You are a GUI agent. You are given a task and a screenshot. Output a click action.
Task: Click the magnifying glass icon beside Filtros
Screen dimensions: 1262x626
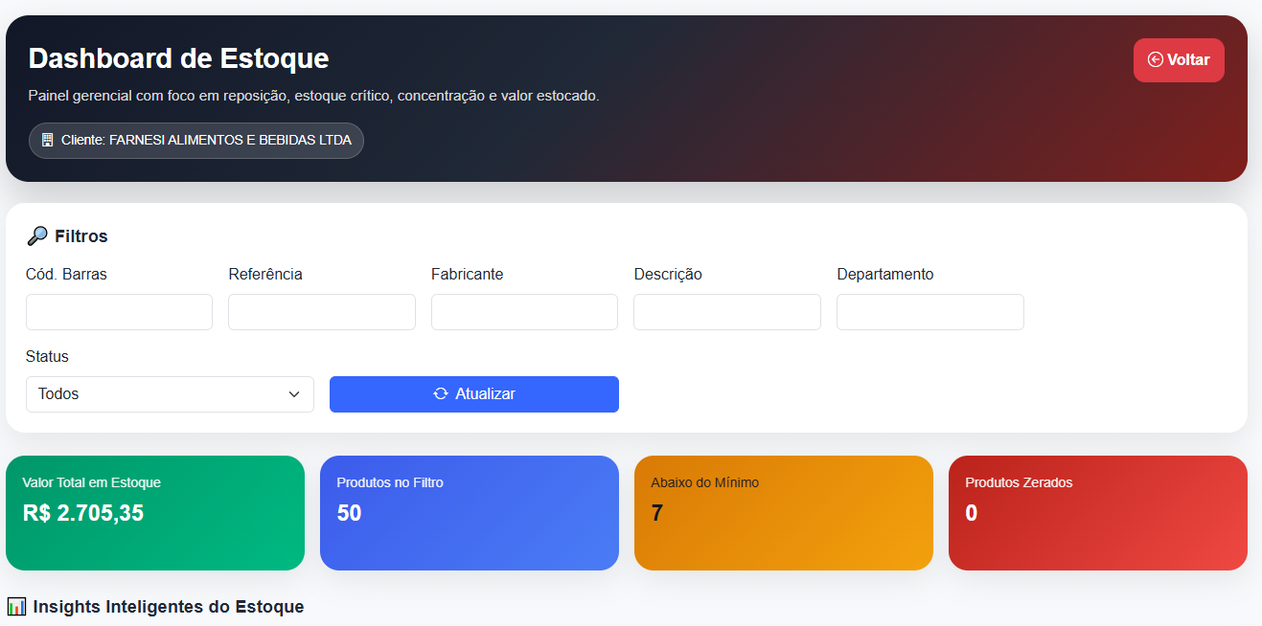(37, 235)
